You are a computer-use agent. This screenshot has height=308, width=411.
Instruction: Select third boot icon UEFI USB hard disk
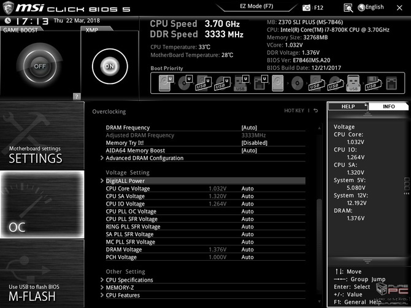(x=204, y=83)
